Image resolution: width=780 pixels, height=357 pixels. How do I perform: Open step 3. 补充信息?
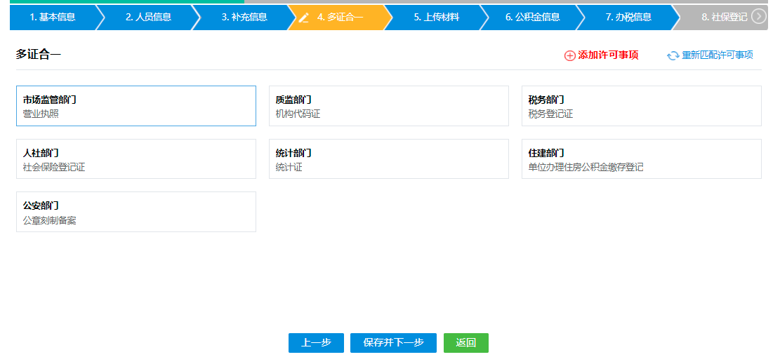point(244,17)
